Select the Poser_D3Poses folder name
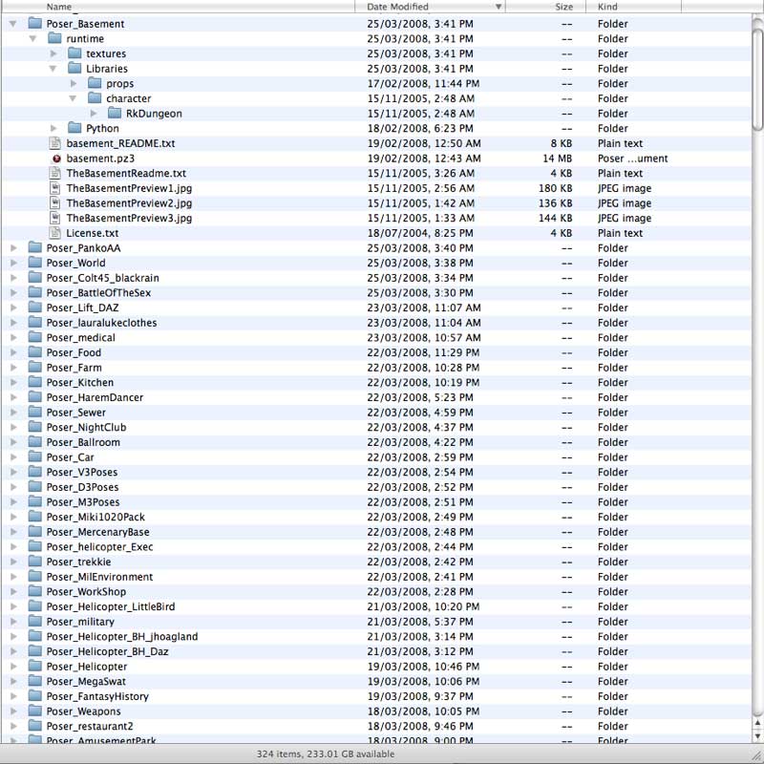Screen dimensions: 764x764 pos(82,487)
